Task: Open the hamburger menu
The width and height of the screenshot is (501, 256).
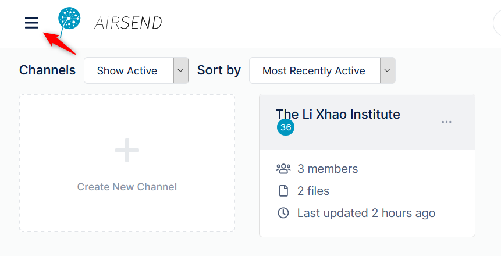Action: 31,23
